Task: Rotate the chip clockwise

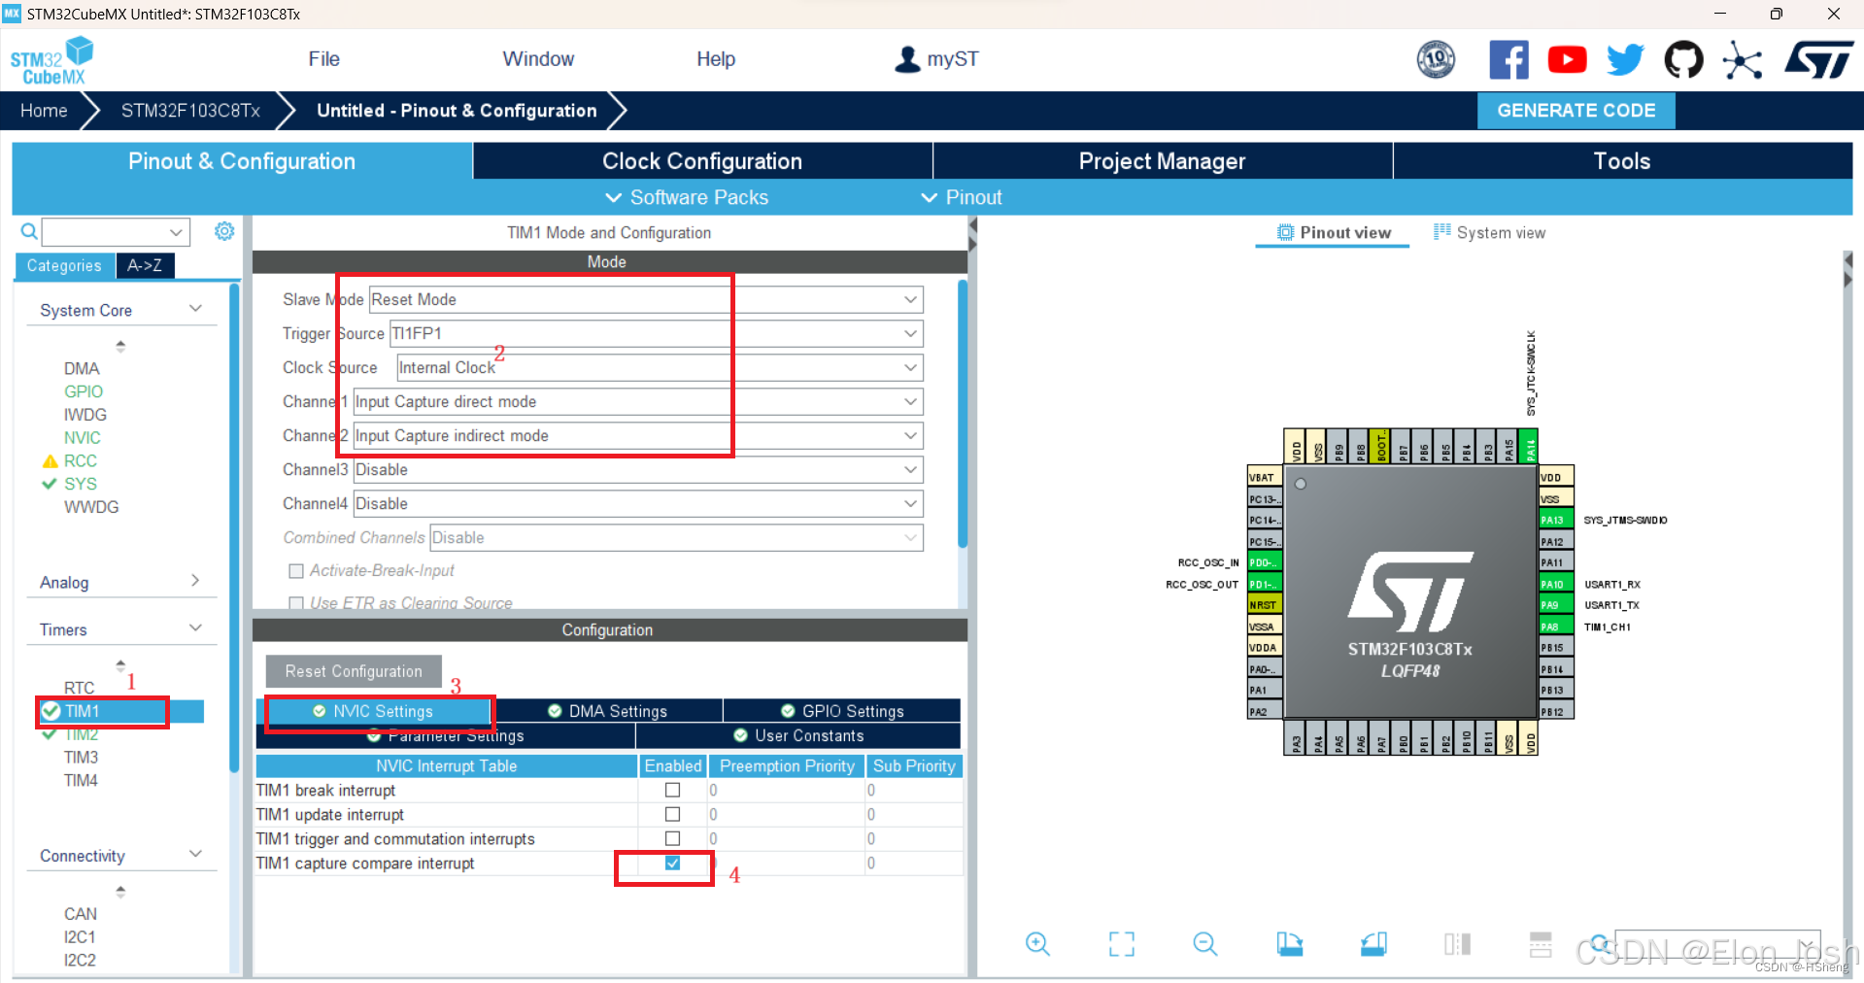Action: click(1289, 943)
